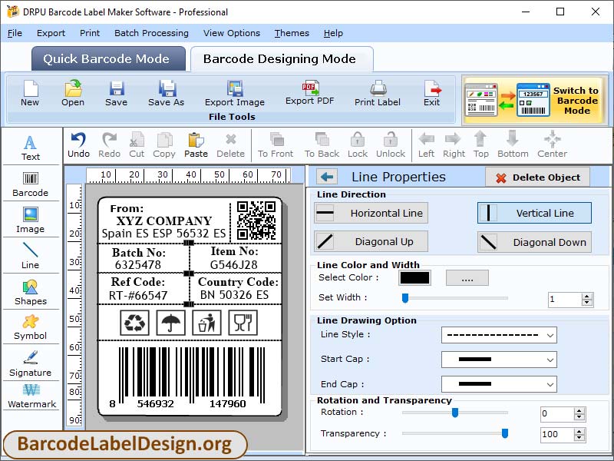
Task: Cut the selected object
Action: point(137,145)
